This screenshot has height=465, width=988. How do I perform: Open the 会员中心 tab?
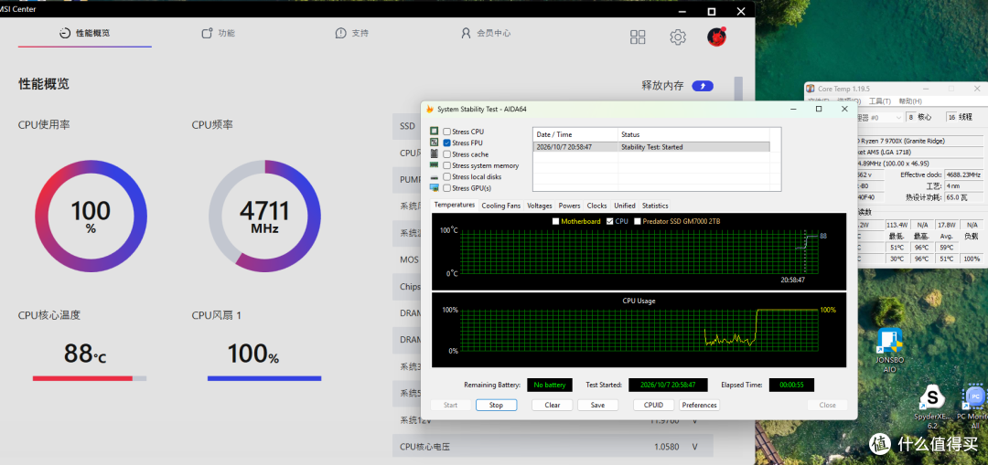click(485, 34)
